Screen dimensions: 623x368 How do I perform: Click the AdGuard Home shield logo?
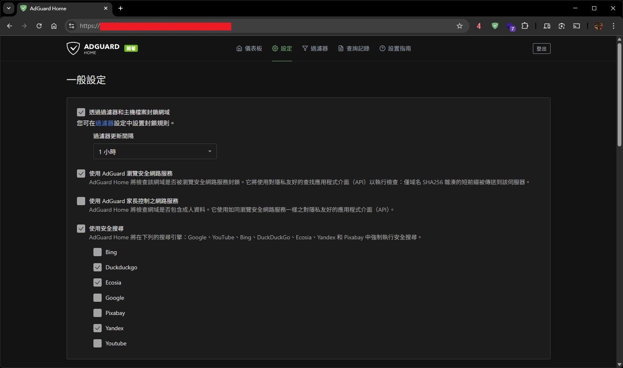pyautogui.click(x=73, y=48)
